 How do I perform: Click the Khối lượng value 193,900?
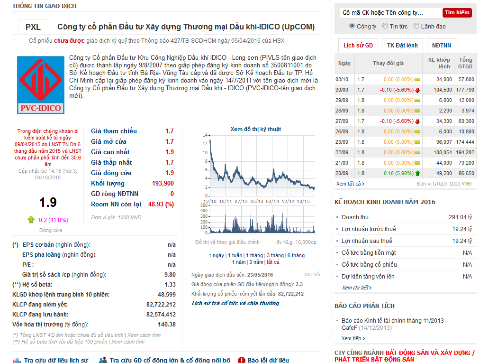(163, 184)
